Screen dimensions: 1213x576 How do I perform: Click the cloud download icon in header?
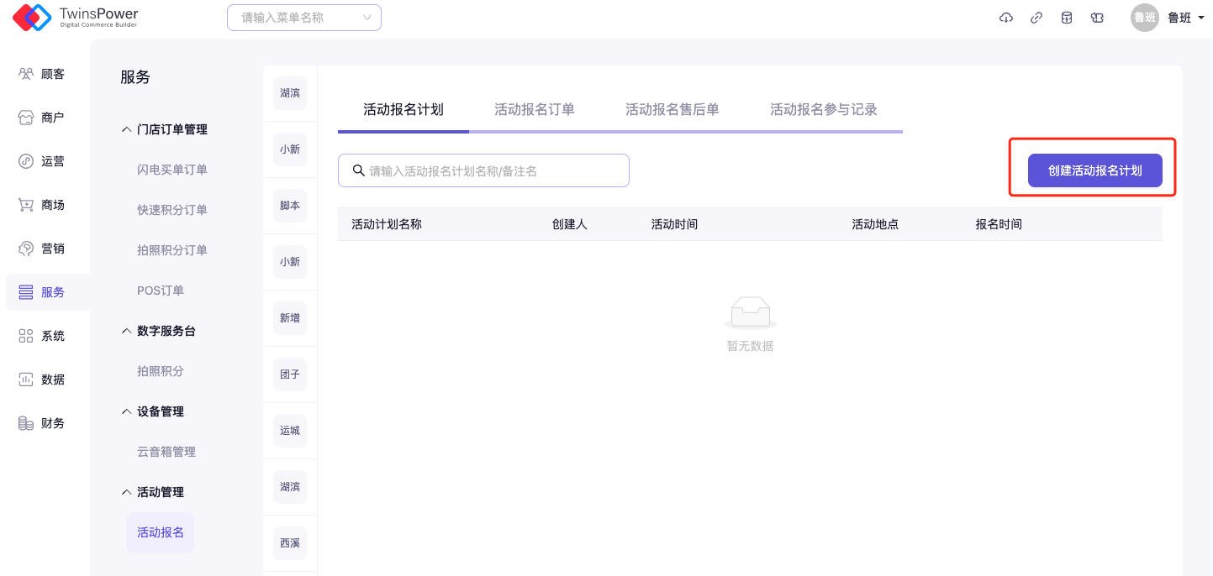click(x=1005, y=18)
